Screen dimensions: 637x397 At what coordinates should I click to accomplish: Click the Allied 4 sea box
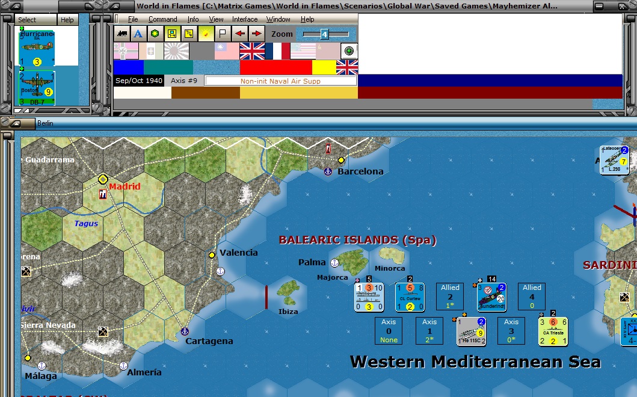click(x=532, y=297)
